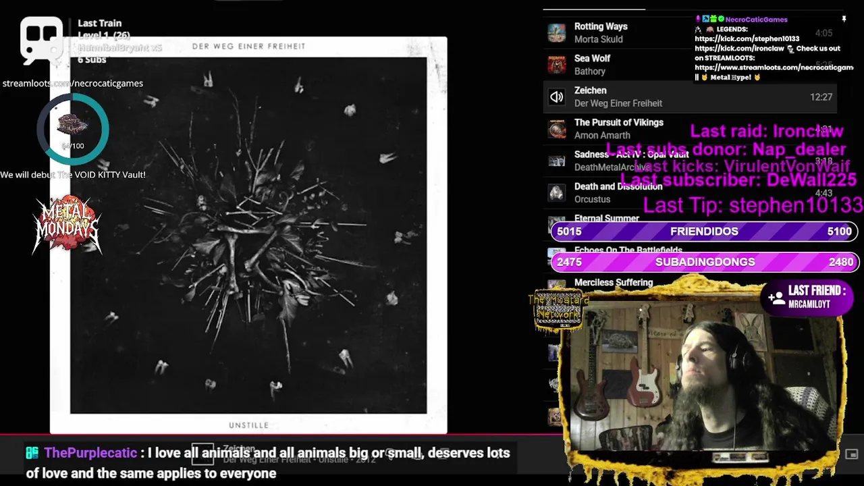Screen dimensions: 864x486
Task: Open artist Bathory
Action: coord(589,71)
